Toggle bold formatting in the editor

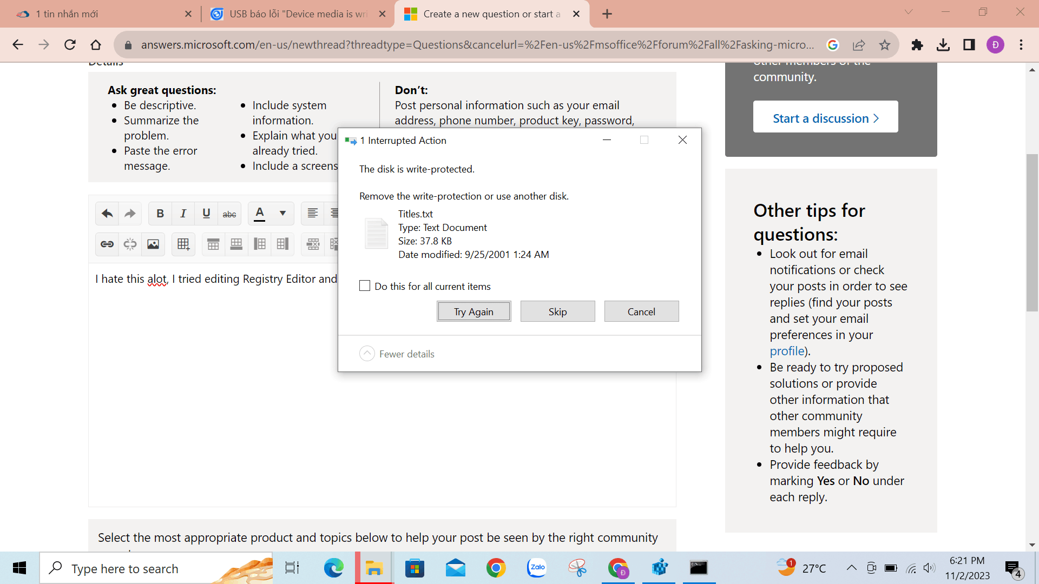(160, 214)
